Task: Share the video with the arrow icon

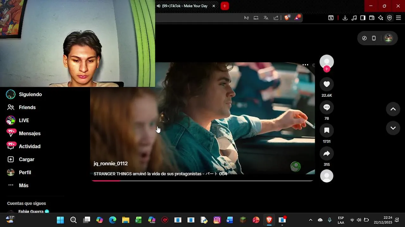Action: pyautogui.click(x=327, y=154)
